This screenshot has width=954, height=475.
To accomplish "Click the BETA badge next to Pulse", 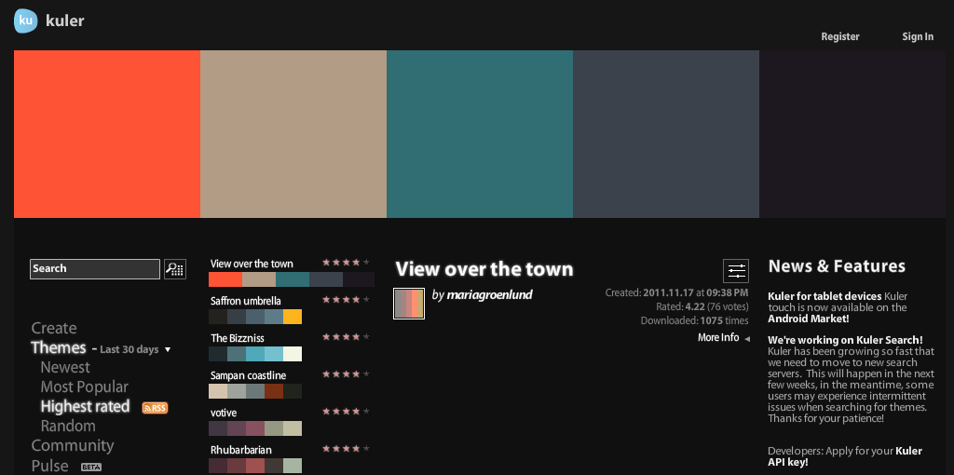I will coord(90,468).
